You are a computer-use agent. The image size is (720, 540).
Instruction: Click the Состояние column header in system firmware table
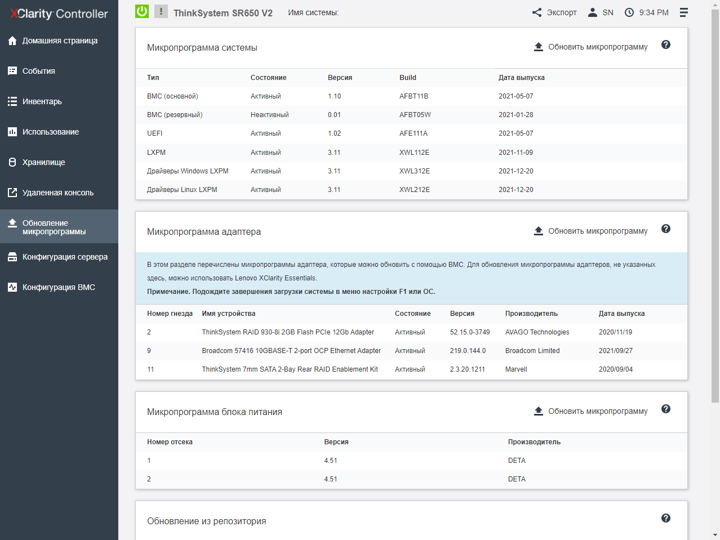click(x=269, y=78)
